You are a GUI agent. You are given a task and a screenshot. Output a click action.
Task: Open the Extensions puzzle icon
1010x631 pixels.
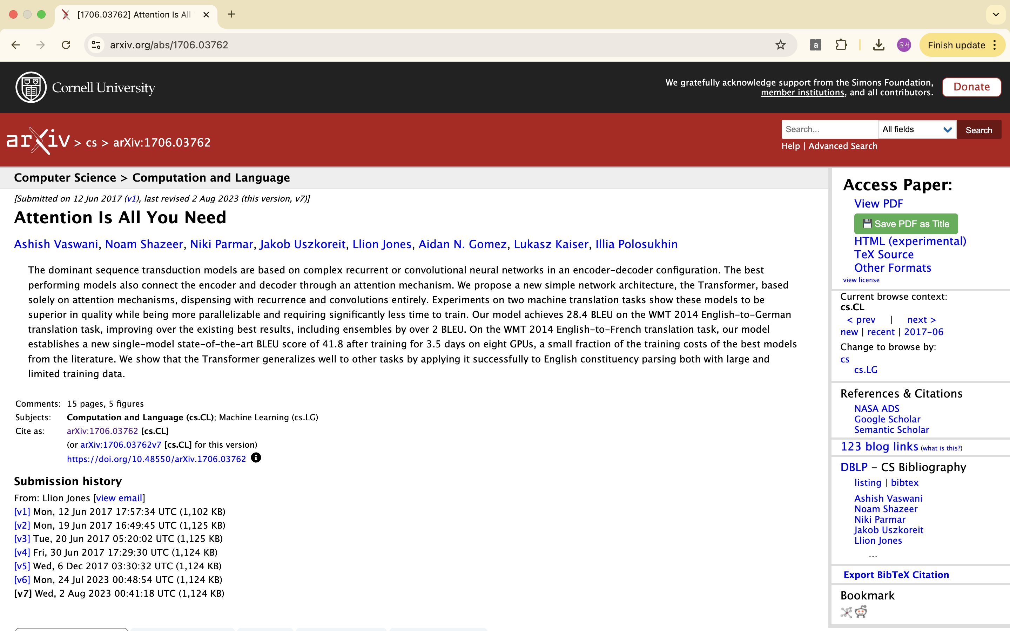coord(841,45)
